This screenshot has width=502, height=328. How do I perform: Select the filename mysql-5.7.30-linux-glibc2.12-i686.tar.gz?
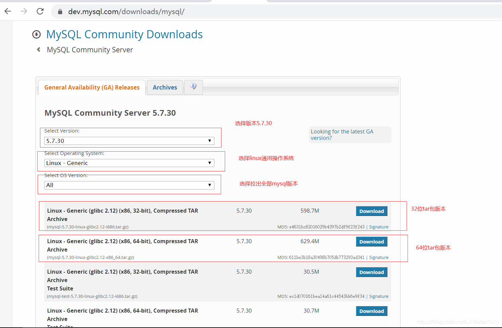(x=88, y=227)
